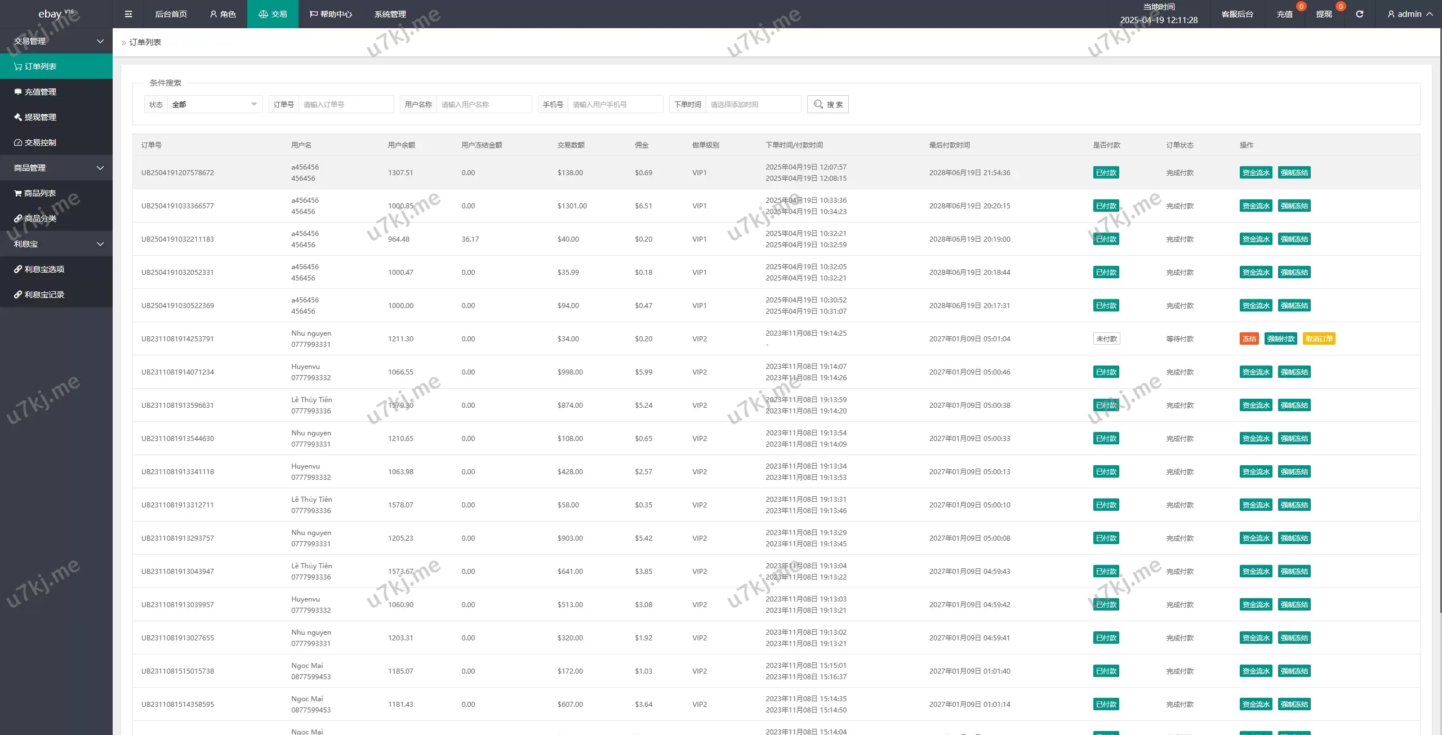1442x735 pixels.
Task: Click the refresh icon in top bar
Action: pos(1359,14)
